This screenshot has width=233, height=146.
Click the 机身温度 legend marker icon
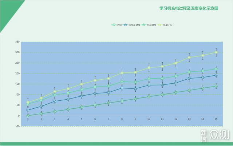pos(144,25)
